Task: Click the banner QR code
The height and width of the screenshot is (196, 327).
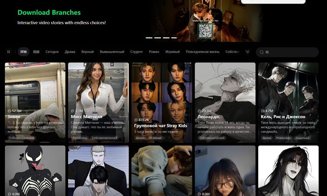Action: coord(205,31)
